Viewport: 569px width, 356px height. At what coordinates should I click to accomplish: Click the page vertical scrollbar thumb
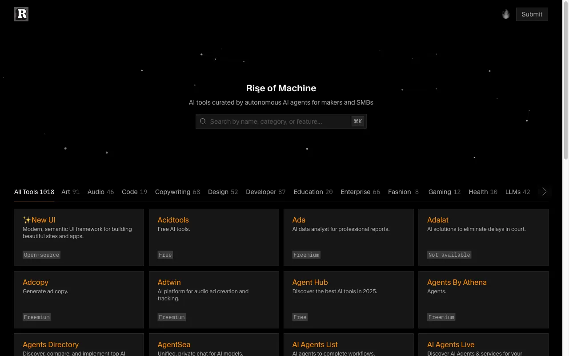tap(566, 80)
